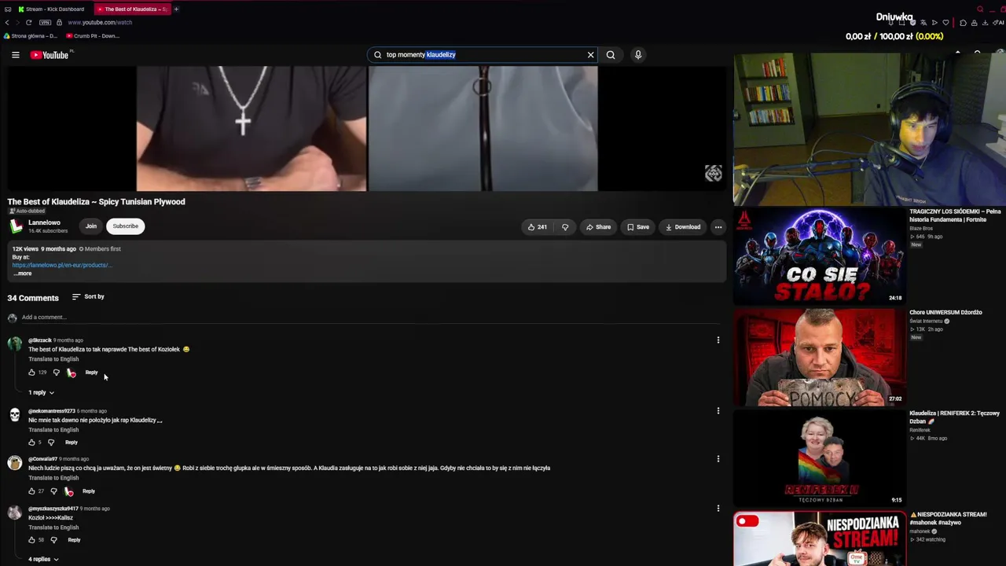Open the Lannelowo channel name link
Viewport: 1006px width, 566px height.
click(x=44, y=222)
